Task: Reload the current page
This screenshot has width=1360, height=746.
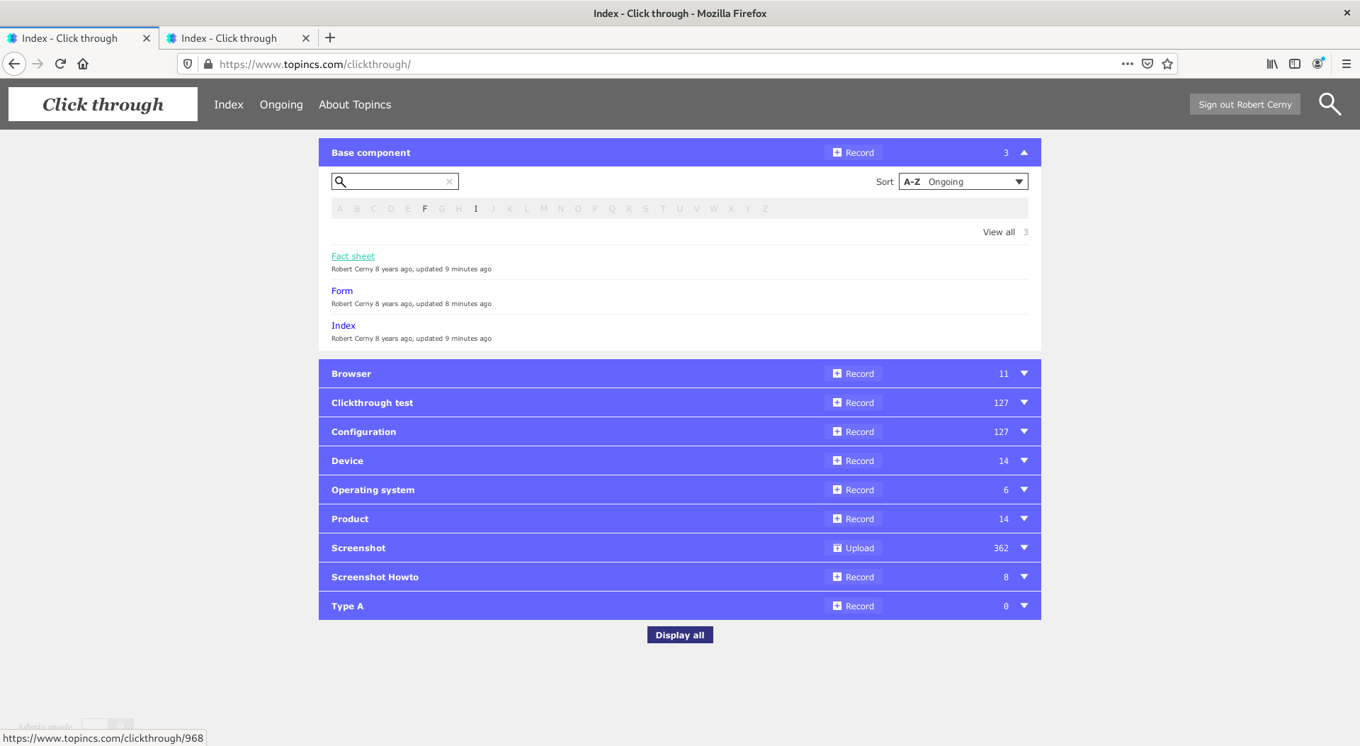Action: [x=60, y=64]
